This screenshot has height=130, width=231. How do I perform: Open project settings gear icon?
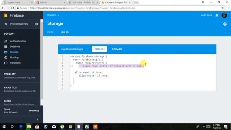pyautogui.click(x=37, y=24)
